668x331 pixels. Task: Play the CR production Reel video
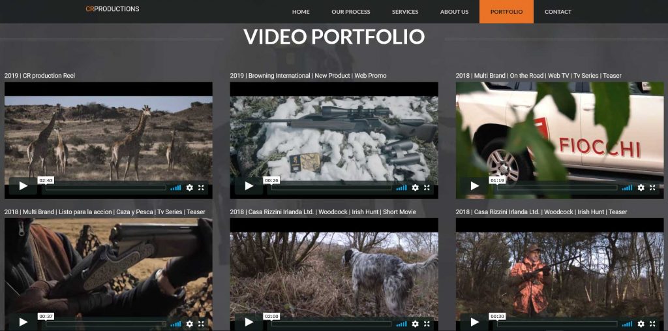tap(23, 187)
